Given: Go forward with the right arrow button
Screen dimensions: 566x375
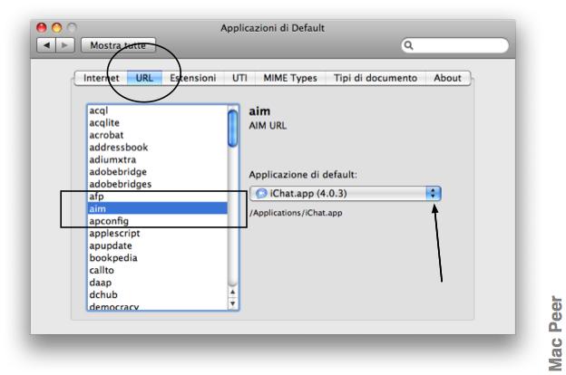Looking at the screenshot, I should [65, 45].
